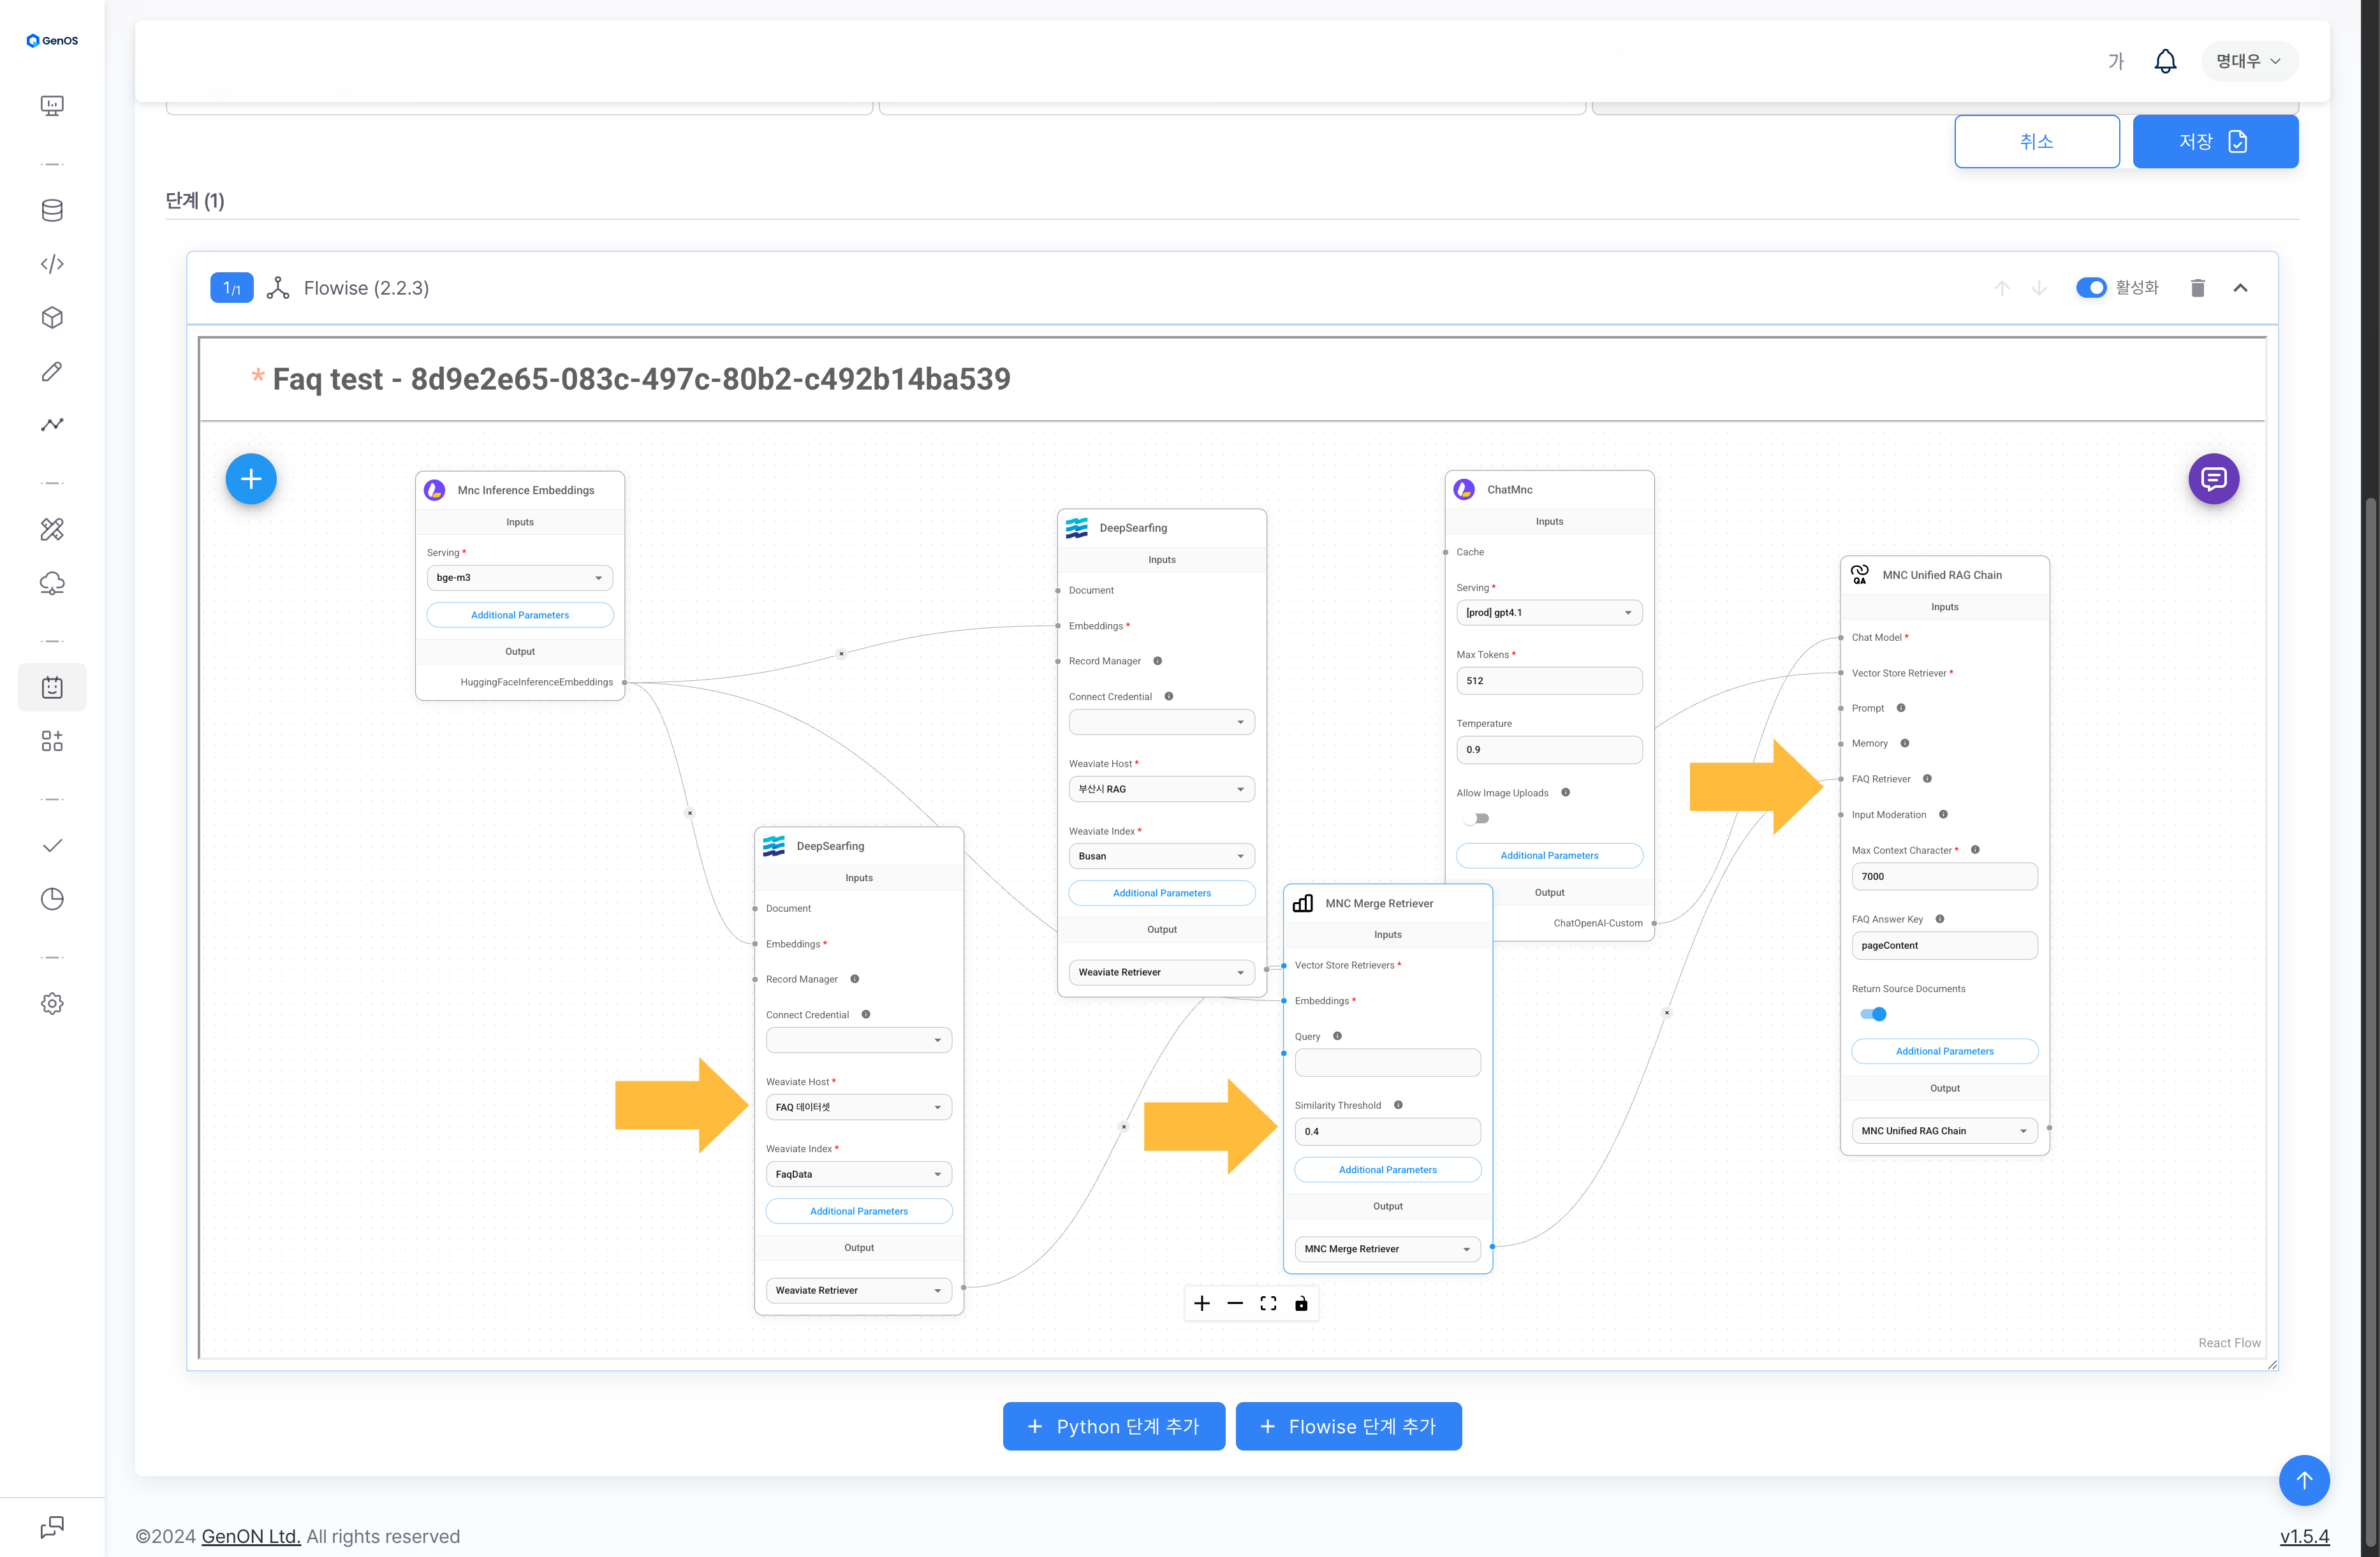Click the Python 단계 추가 button

pos(1113,1426)
